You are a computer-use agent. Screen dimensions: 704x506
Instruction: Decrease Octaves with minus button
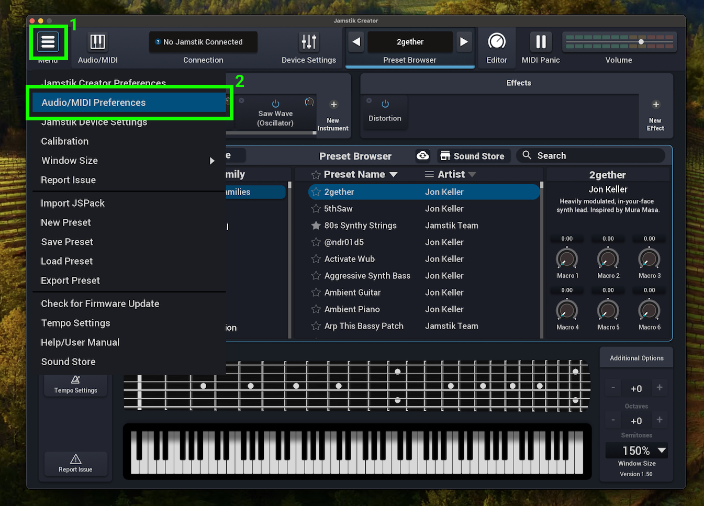tap(613, 388)
